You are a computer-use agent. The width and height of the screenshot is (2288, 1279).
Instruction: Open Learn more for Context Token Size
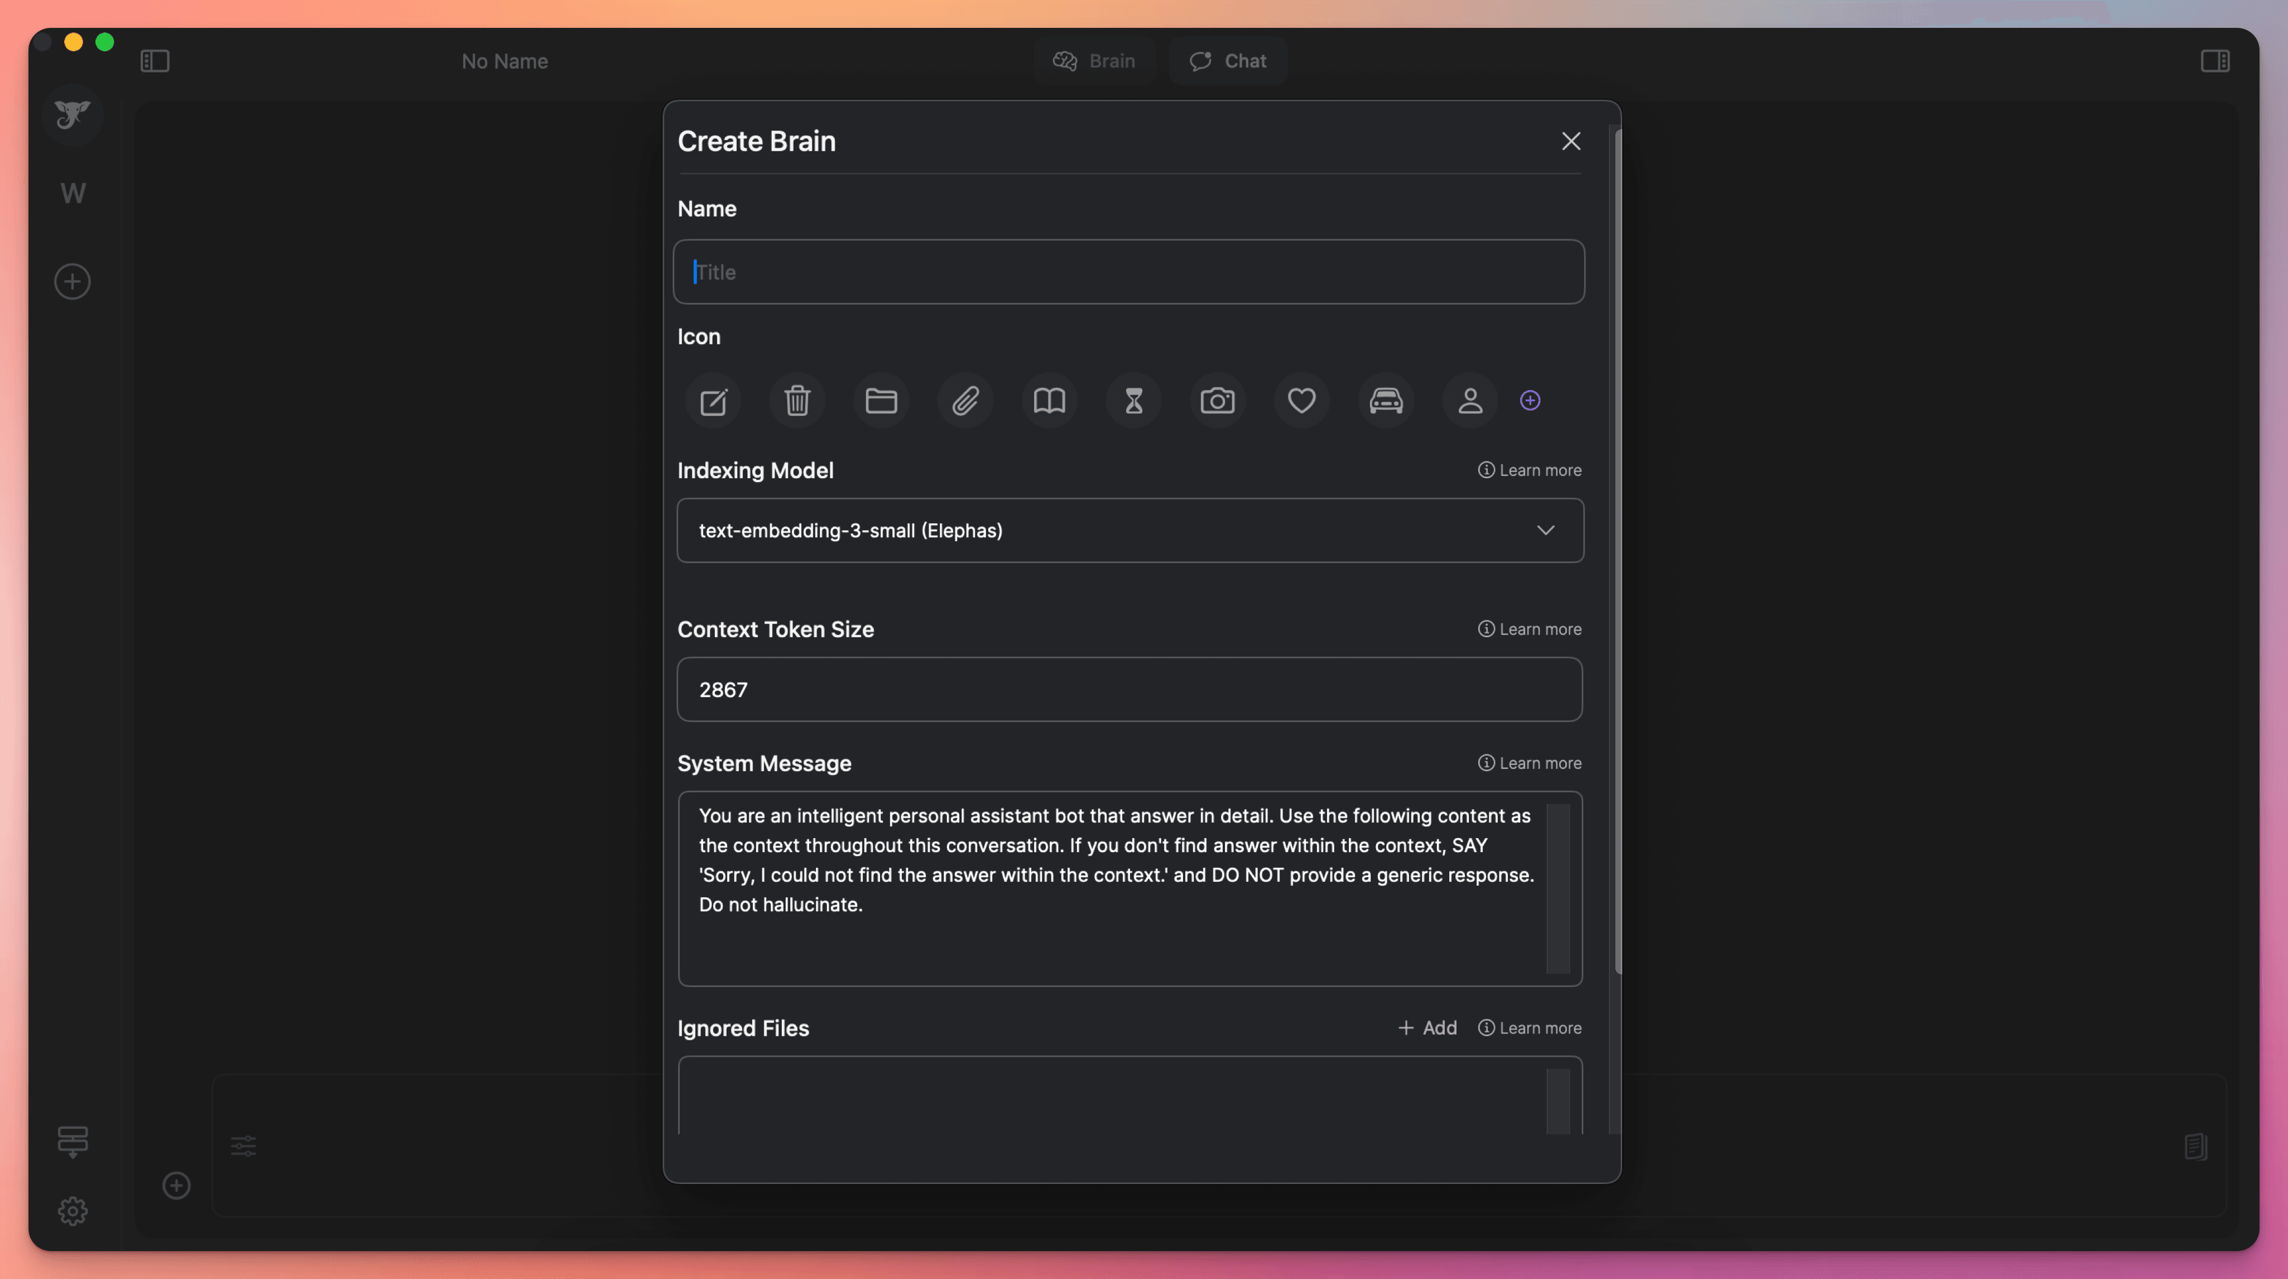pyautogui.click(x=1528, y=629)
